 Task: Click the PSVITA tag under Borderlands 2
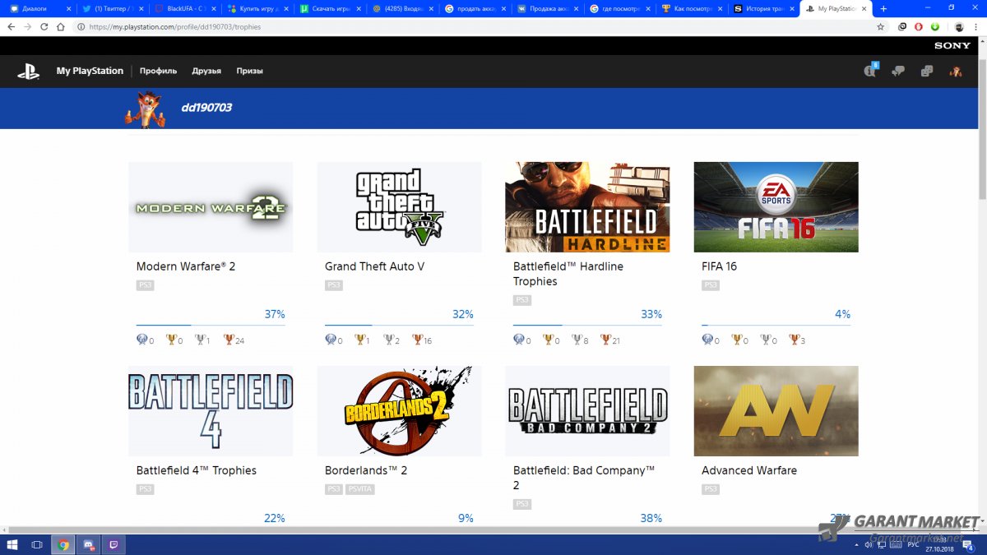pos(360,489)
